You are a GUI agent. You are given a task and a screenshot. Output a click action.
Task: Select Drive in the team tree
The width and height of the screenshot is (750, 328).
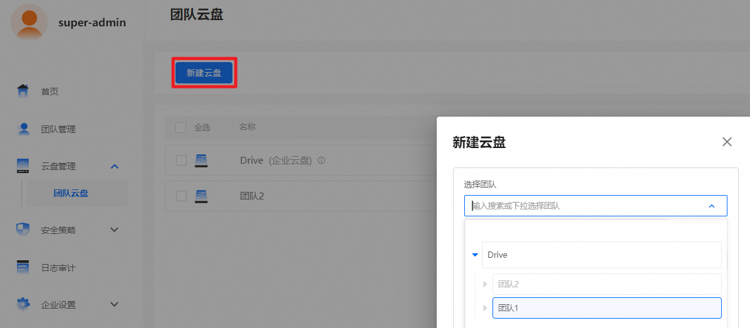click(x=602, y=255)
